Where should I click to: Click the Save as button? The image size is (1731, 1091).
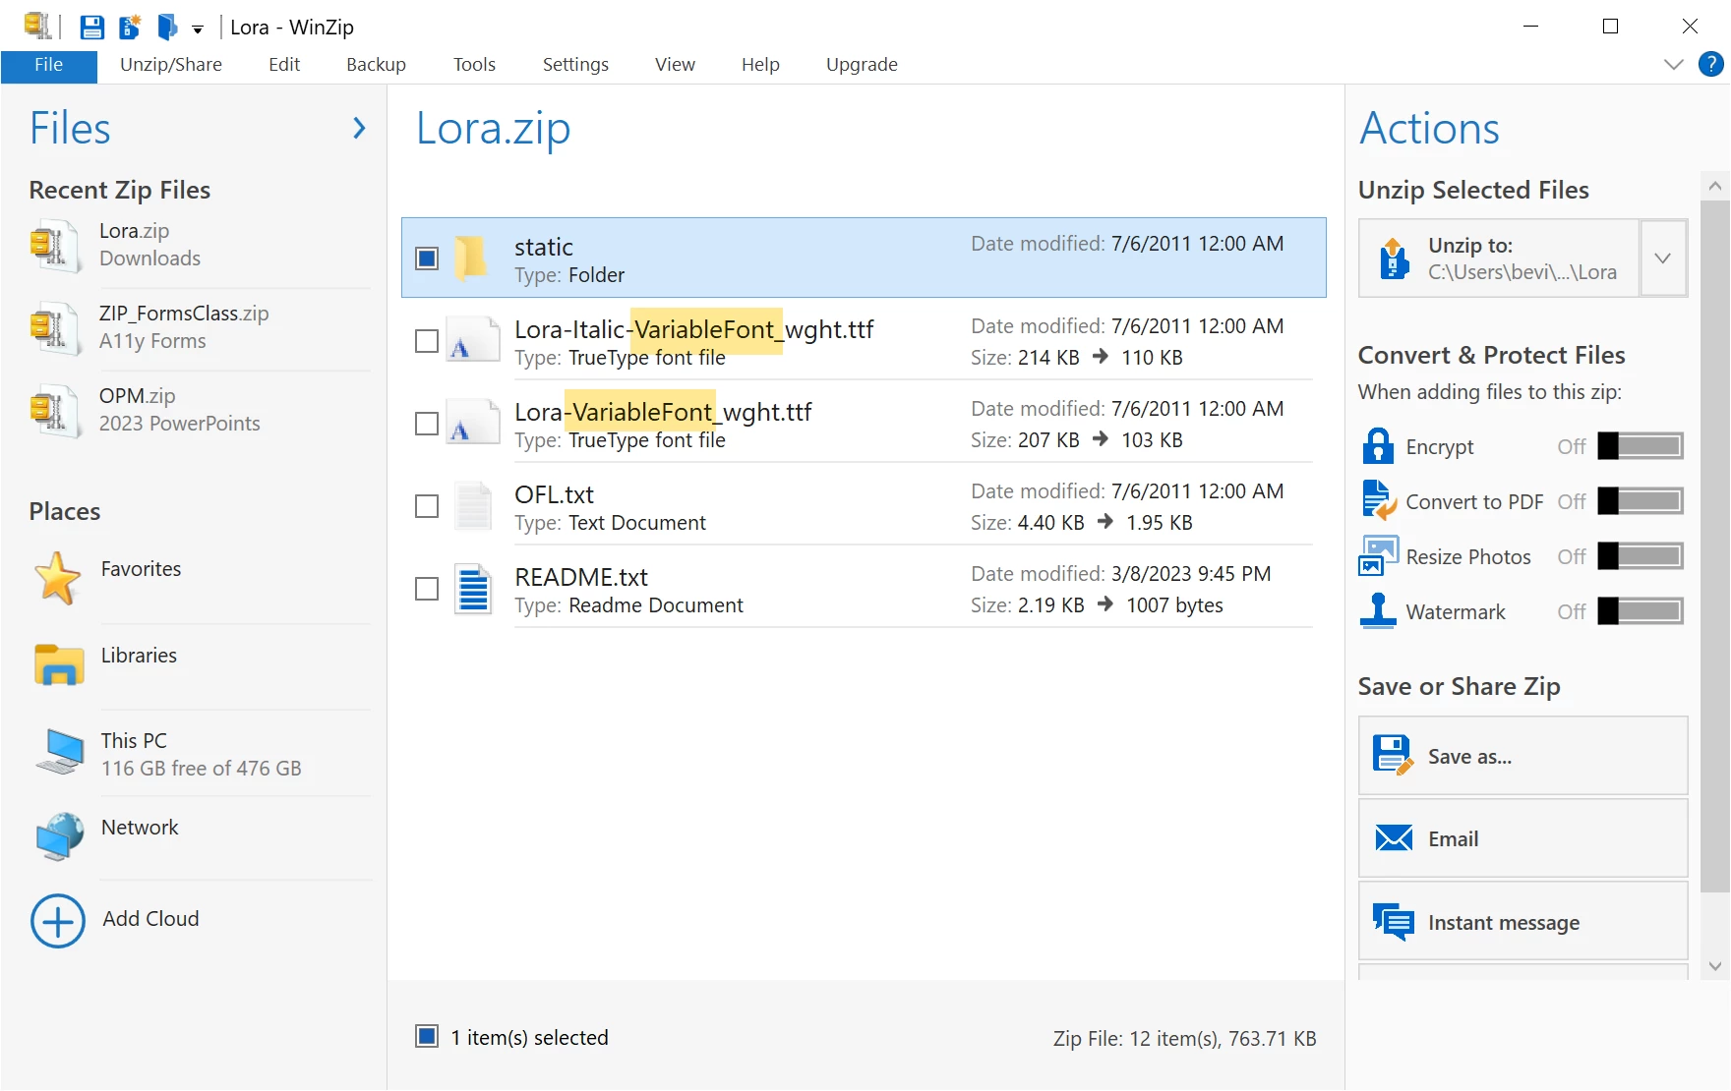1523,756
